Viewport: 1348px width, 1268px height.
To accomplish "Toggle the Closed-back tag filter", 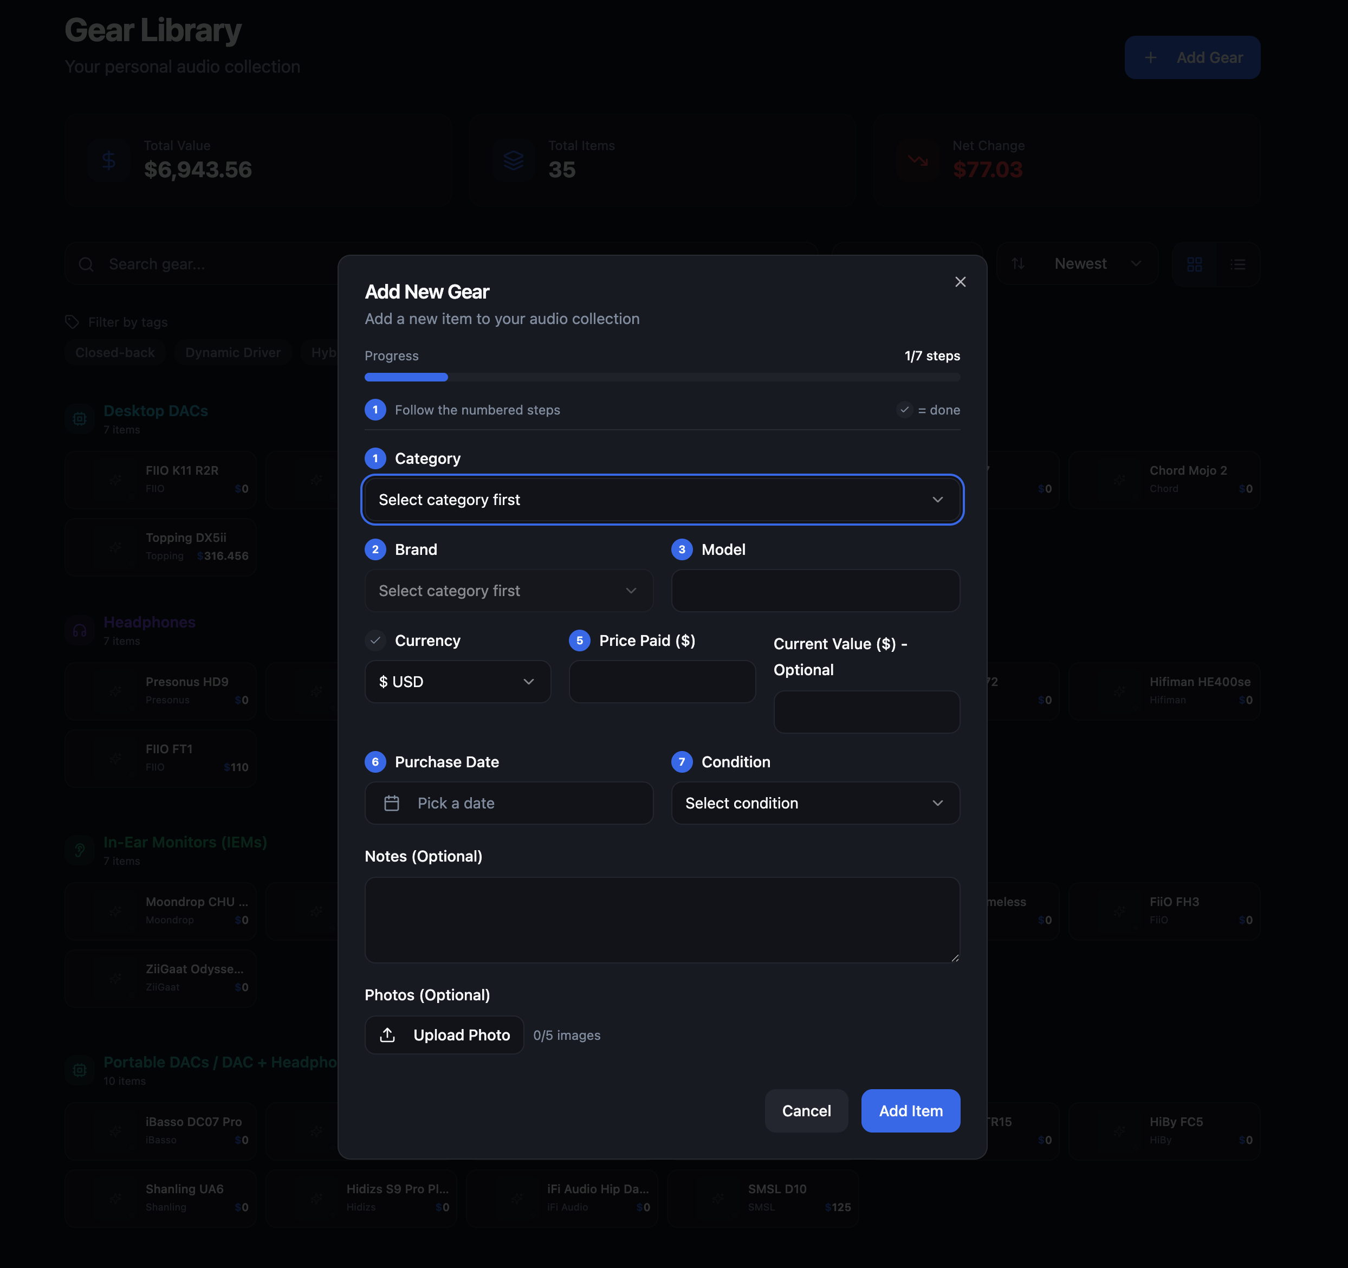I will [x=115, y=353].
